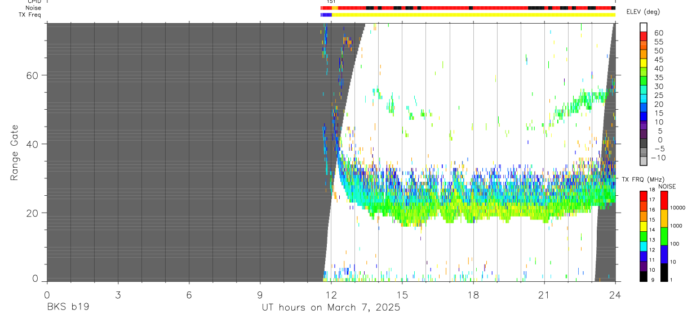This screenshot has height=319, width=692.
Task: Click the x-axis tick label '12'
Action: [331, 294]
